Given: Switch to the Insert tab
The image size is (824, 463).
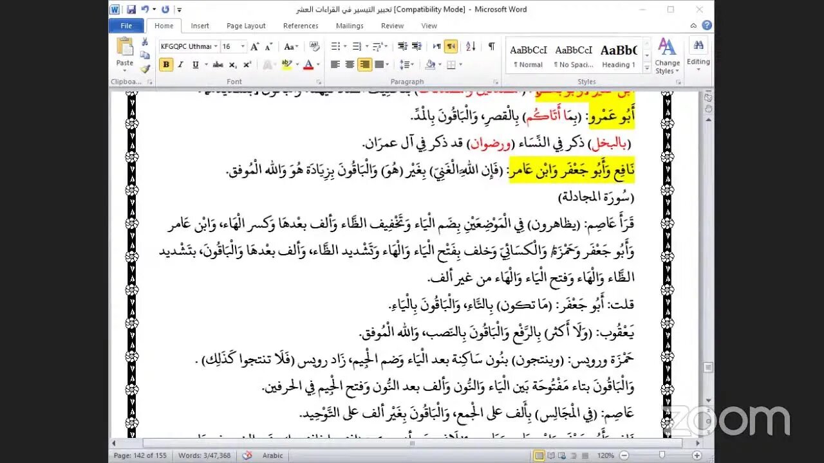Looking at the screenshot, I should click(x=200, y=26).
